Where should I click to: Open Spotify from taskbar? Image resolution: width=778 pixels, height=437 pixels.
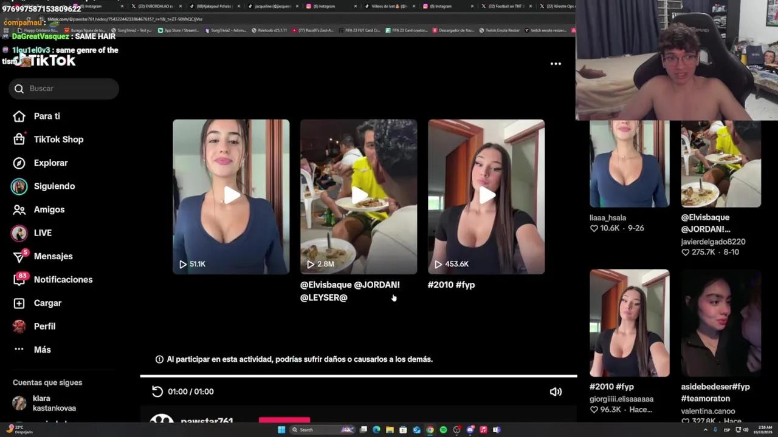pos(443,430)
